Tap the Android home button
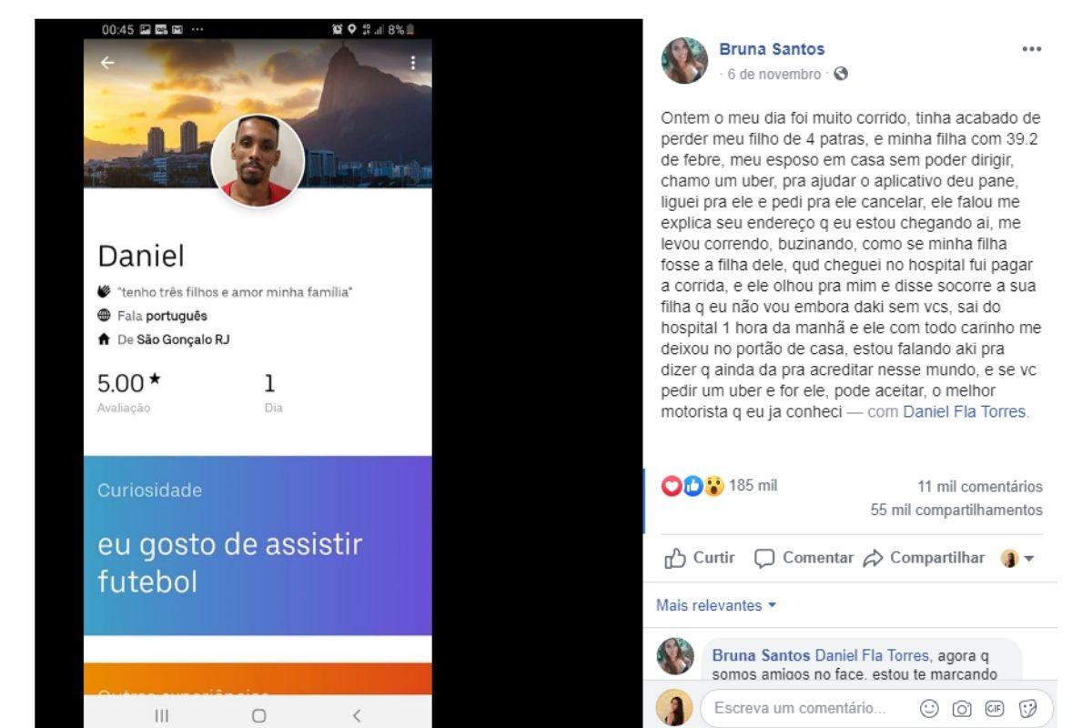Viewport: 1092px width, 728px height. (x=258, y=715)
